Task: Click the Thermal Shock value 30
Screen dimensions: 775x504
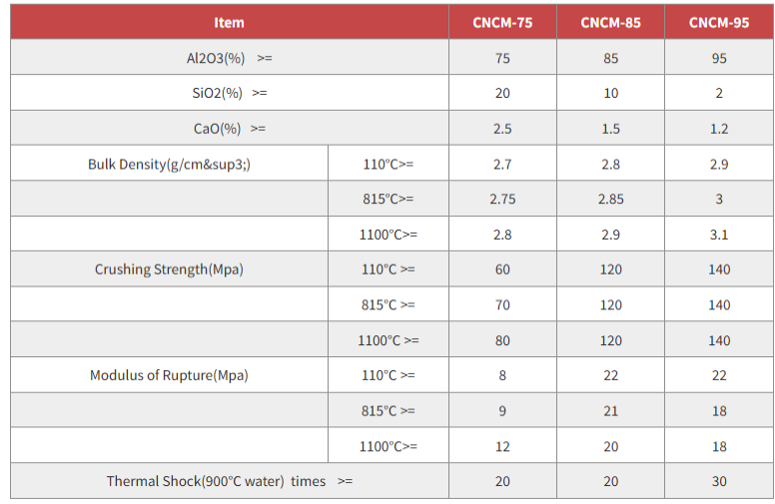Action: pos(719,481)
